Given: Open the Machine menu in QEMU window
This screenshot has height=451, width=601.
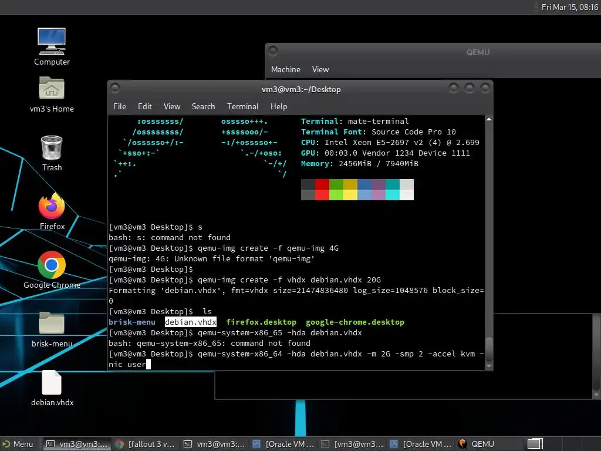Looking at the screenshot, I should point(286,69).
